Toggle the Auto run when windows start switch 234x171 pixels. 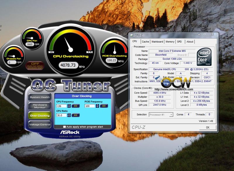(x=35, y=65)
